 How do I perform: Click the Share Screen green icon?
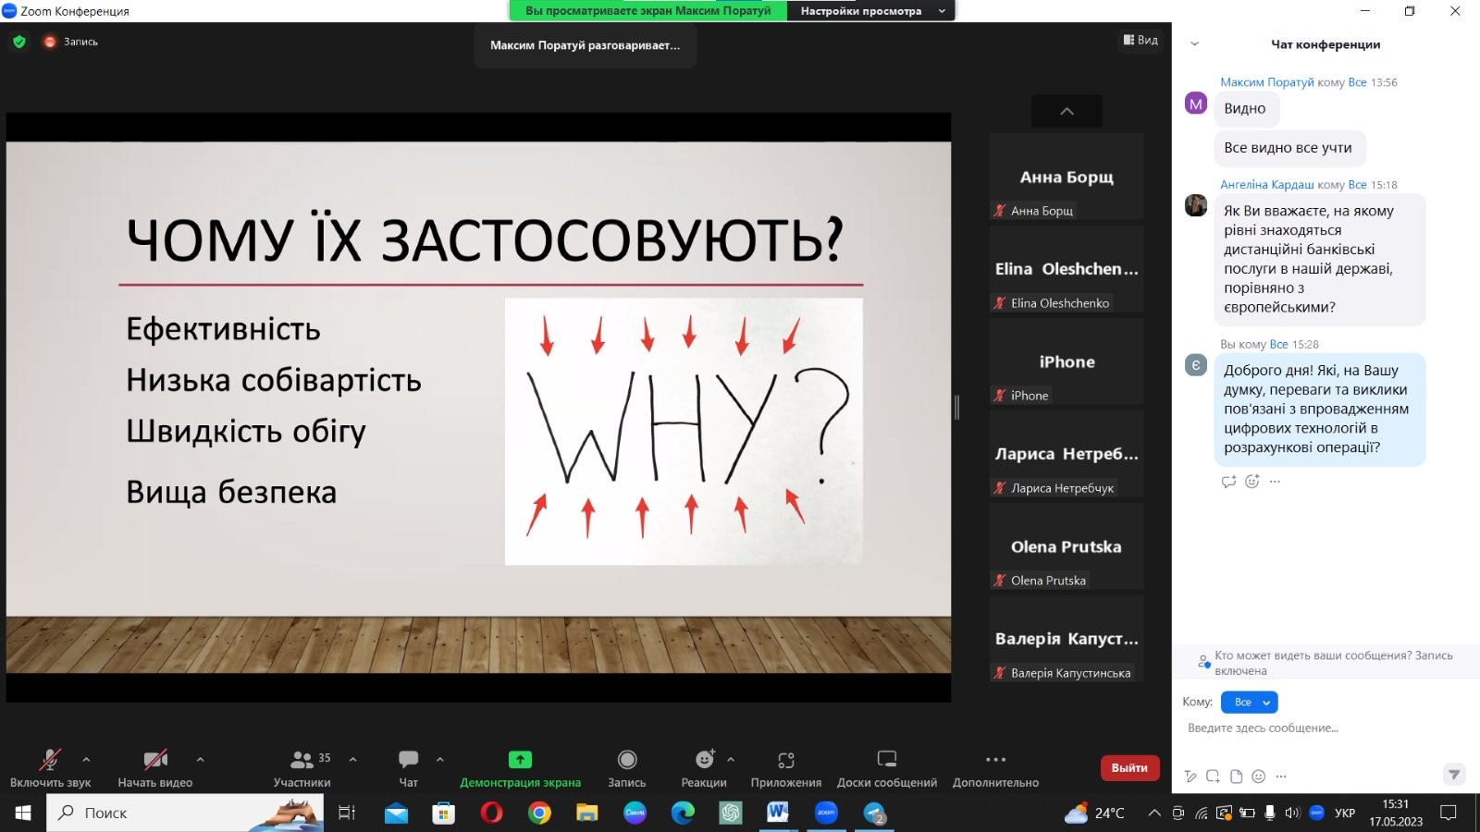coord(520,760)
